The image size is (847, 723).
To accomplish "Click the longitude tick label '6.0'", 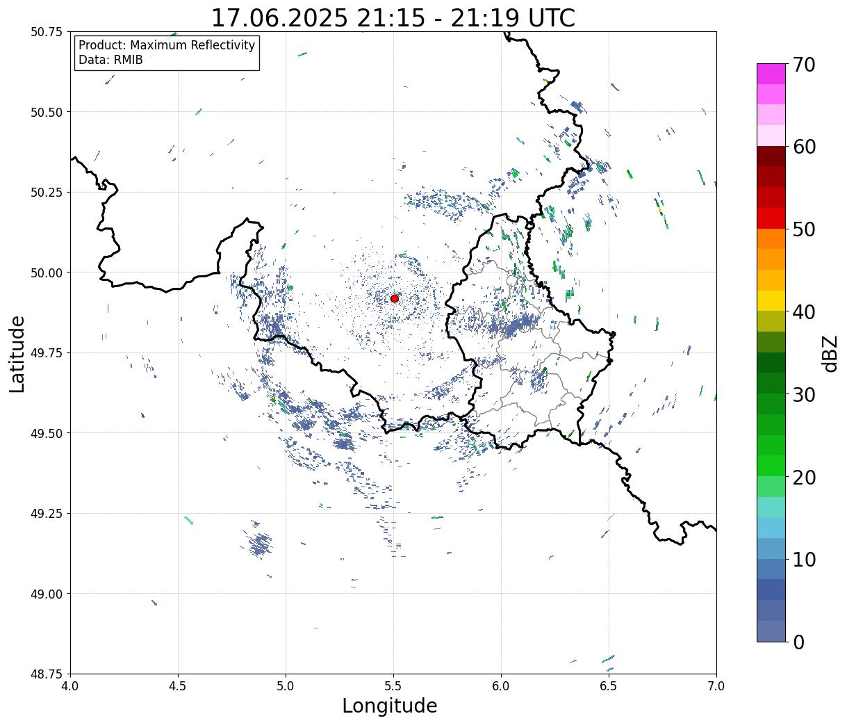I will (x=501, y=686).
